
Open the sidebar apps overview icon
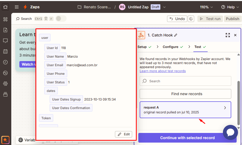[x=5, y=19]
